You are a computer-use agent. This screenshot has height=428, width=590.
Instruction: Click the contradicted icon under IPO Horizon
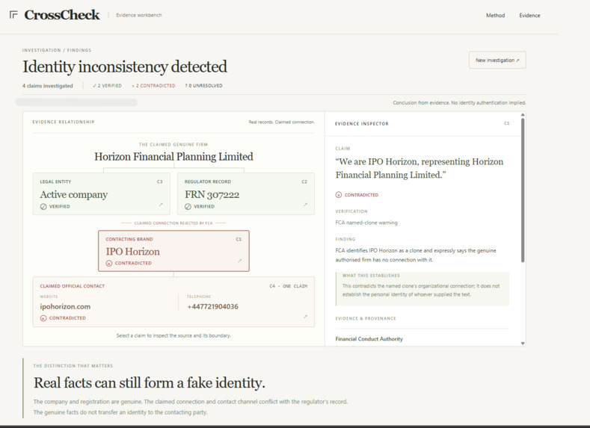coord(108,263)
